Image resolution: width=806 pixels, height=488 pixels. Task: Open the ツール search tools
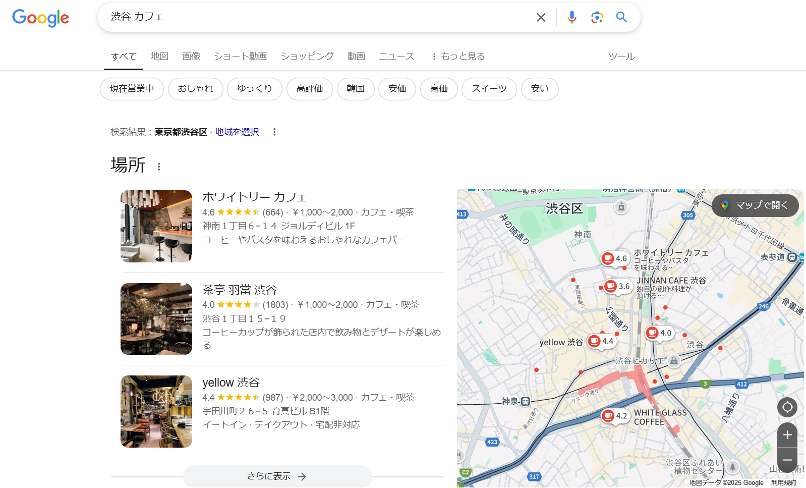tap(621, 57)
